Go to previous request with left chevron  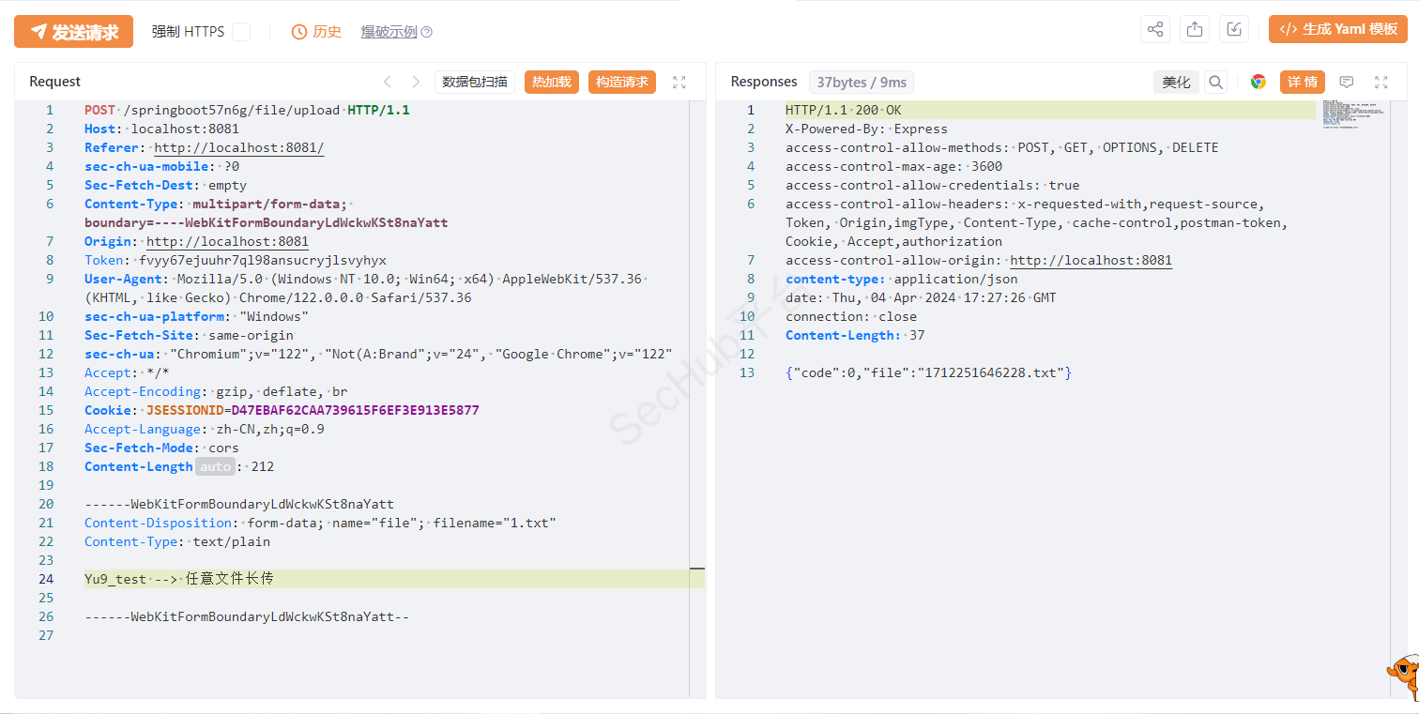(x=387, y=83)
